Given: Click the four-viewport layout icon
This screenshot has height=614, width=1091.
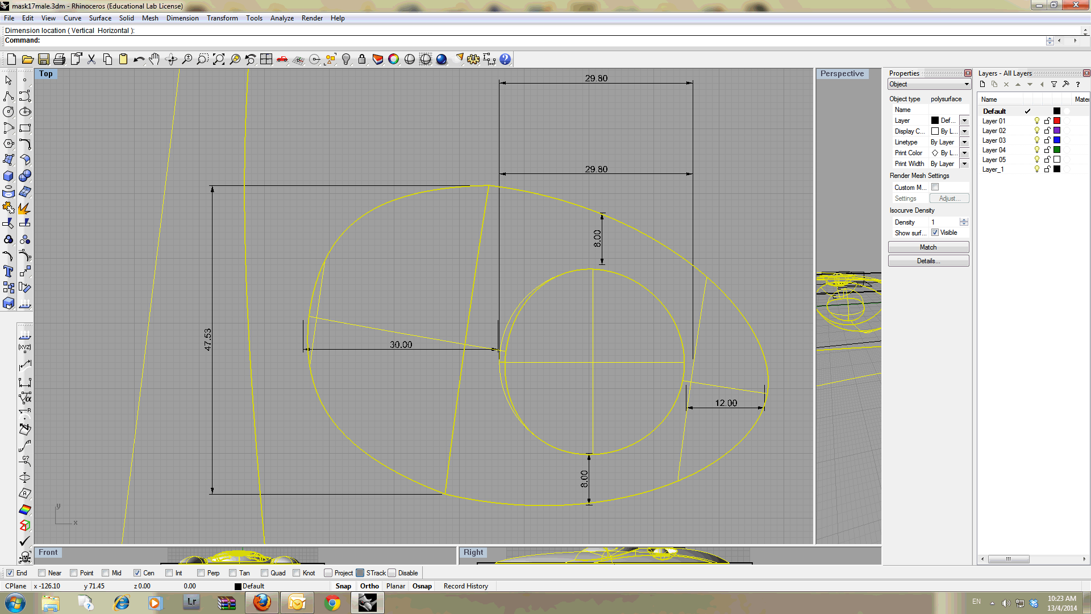Looking at the screenshot, I should coord(266,59).
